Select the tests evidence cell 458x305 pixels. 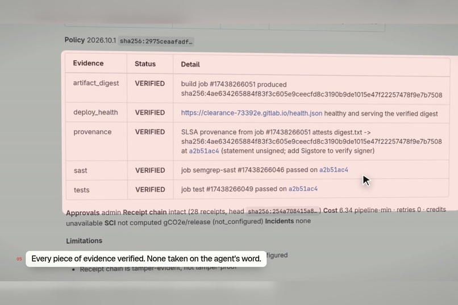pos(81,190)
